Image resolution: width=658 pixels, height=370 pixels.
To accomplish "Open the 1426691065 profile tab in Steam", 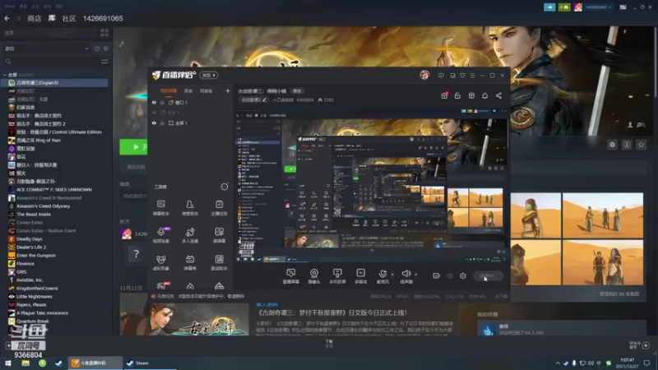I will click(x=103, y=18).
